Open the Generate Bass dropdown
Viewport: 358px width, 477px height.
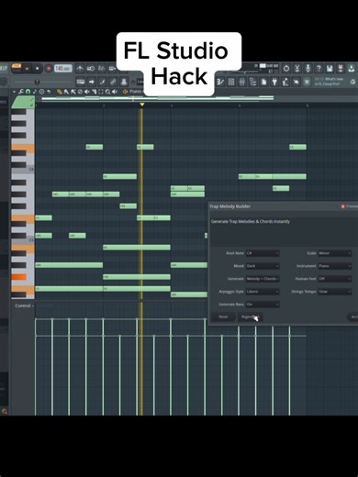263,305
